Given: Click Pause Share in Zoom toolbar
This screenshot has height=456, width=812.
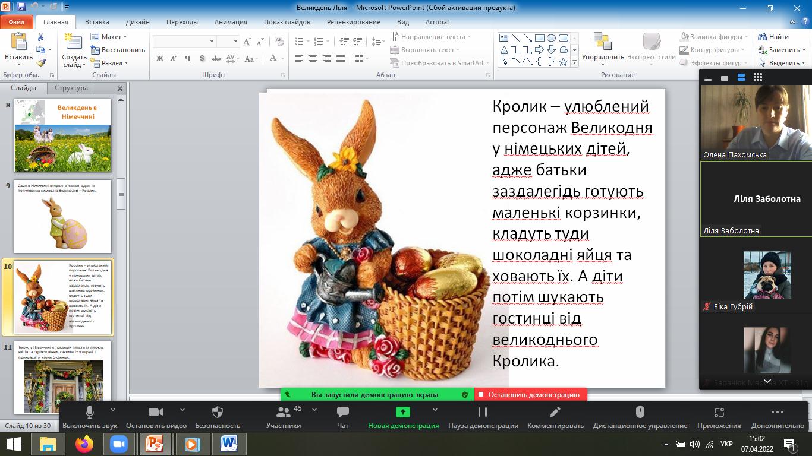Looking at the screenshot, I should [483, 413].
